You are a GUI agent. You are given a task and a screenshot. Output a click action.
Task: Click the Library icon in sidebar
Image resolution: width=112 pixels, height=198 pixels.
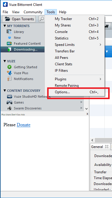(x=9, y=32)
